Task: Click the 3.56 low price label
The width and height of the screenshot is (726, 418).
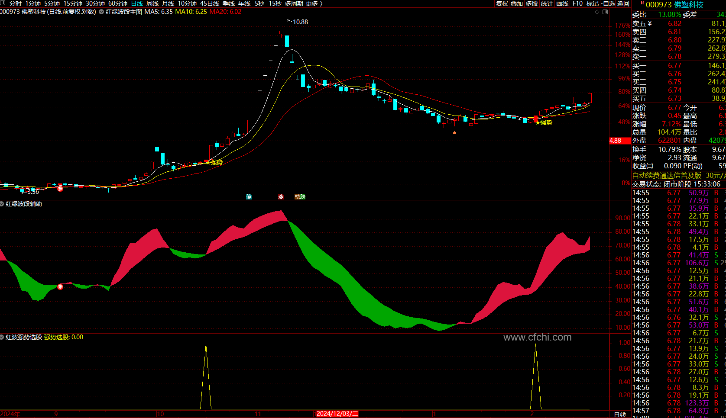Action: coord(33,192)
